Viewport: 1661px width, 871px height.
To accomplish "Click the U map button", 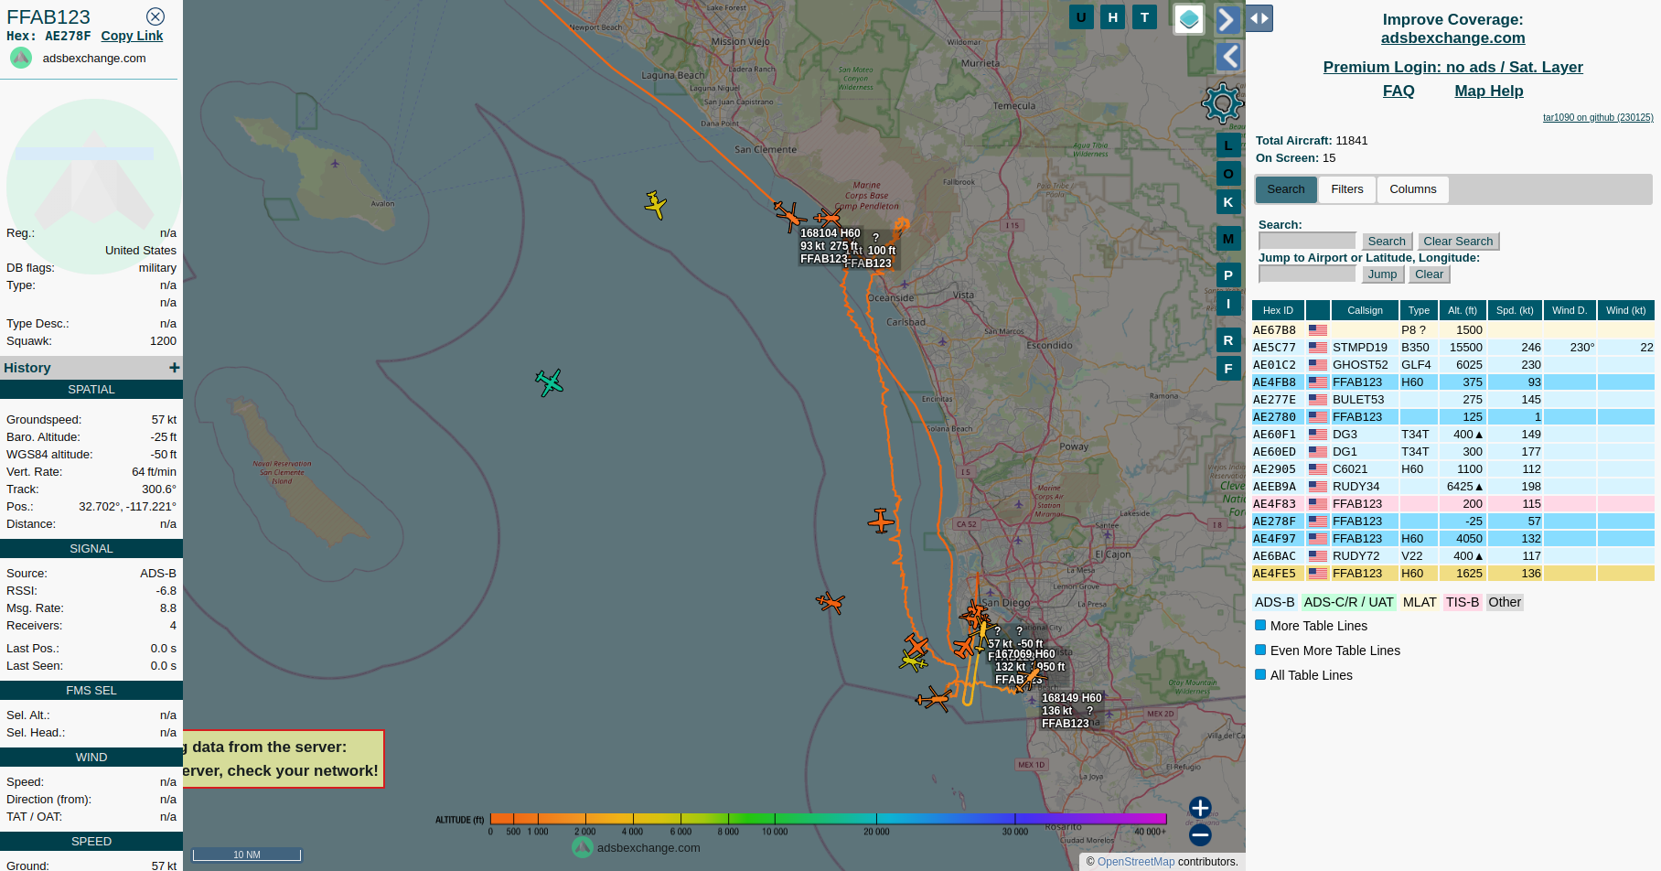I will click(x=1081, y=16).
